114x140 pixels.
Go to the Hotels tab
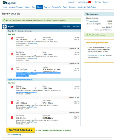[27, 7]
